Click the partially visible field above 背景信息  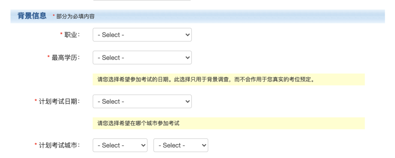coord(142,0)
